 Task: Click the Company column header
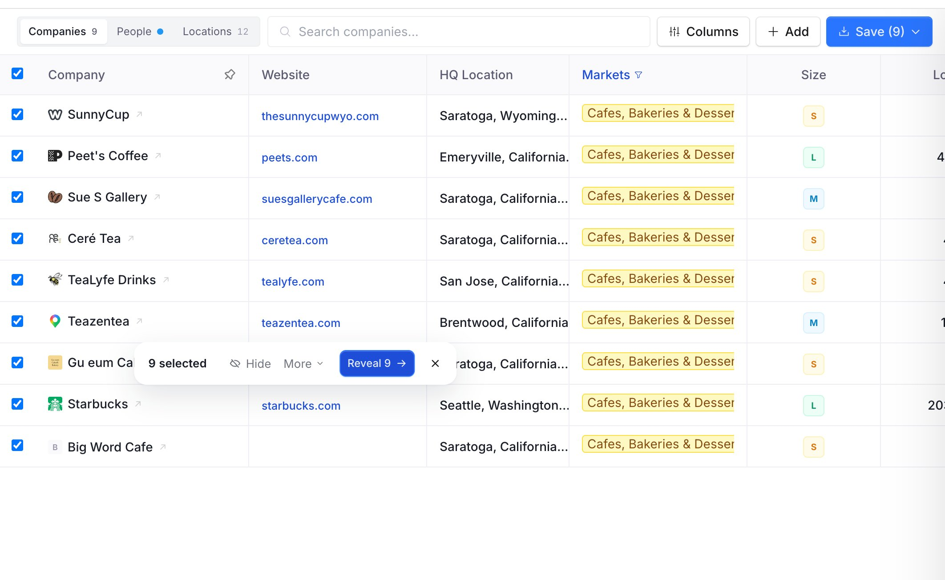[77, 75]
